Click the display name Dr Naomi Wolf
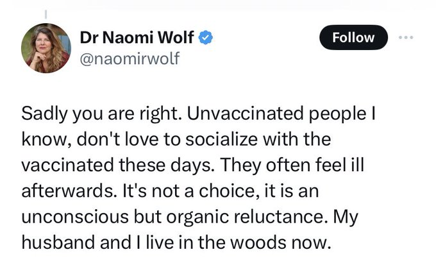The image size is (436, 263). [x=137, y=38]
